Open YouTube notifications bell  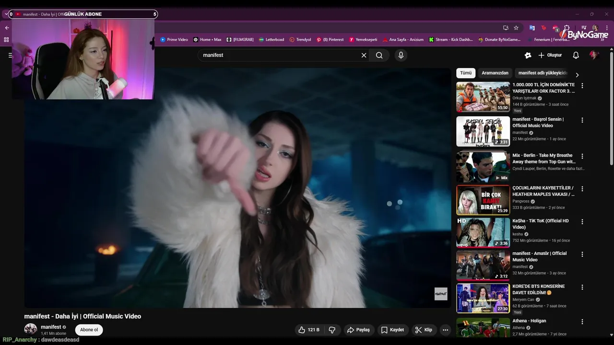pos(576,55)
